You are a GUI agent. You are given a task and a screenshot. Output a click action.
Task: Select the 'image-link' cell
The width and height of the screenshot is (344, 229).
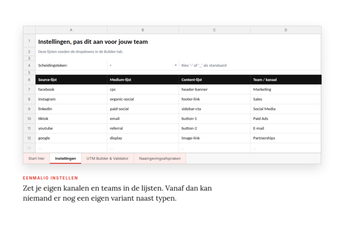point(215,138)
